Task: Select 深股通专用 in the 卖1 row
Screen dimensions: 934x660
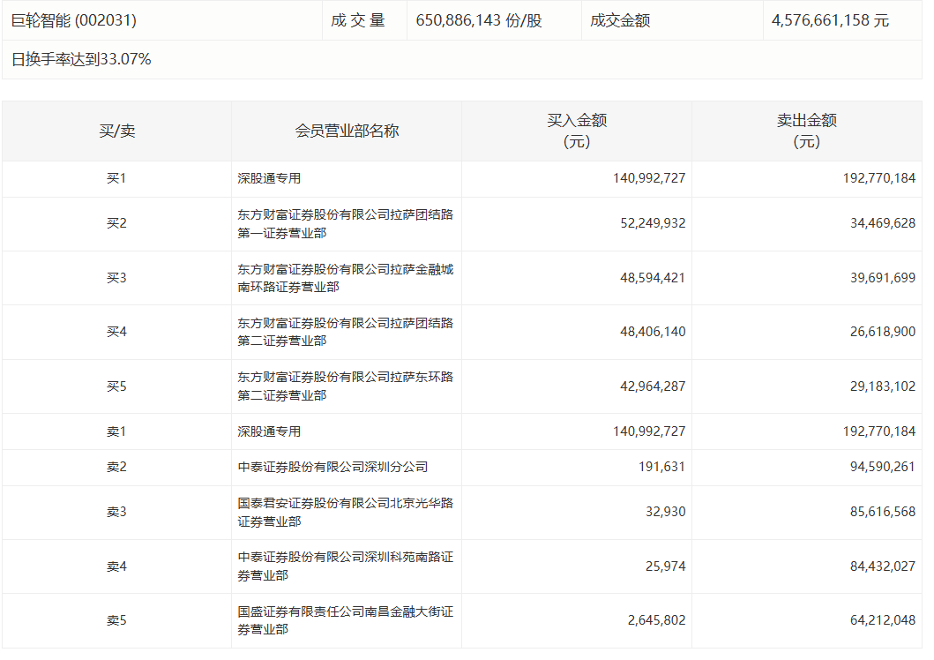Action: click(269, 431)
